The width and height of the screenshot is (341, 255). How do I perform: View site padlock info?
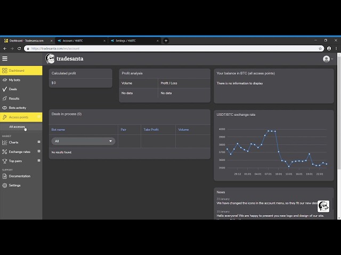(28, 48)
